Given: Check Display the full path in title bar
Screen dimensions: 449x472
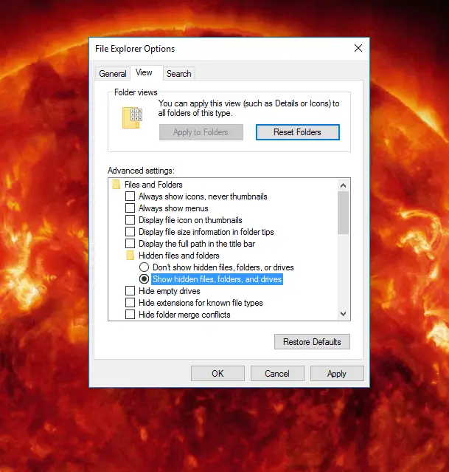Looking at the screenshot, I should click(130, 244).
